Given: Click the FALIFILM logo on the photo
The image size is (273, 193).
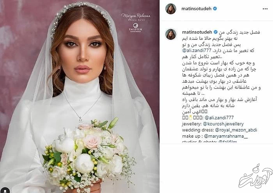Looking at the screenshot, I should click(x=136, y=28).
